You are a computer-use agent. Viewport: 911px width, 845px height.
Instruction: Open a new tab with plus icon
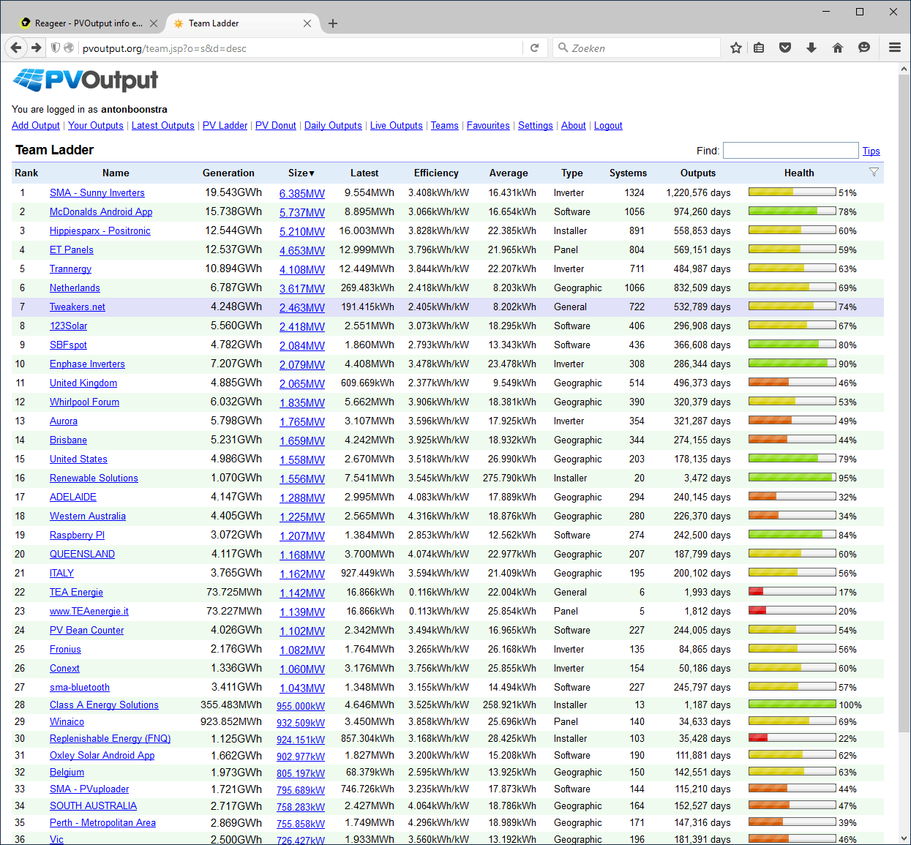(333, 23)
